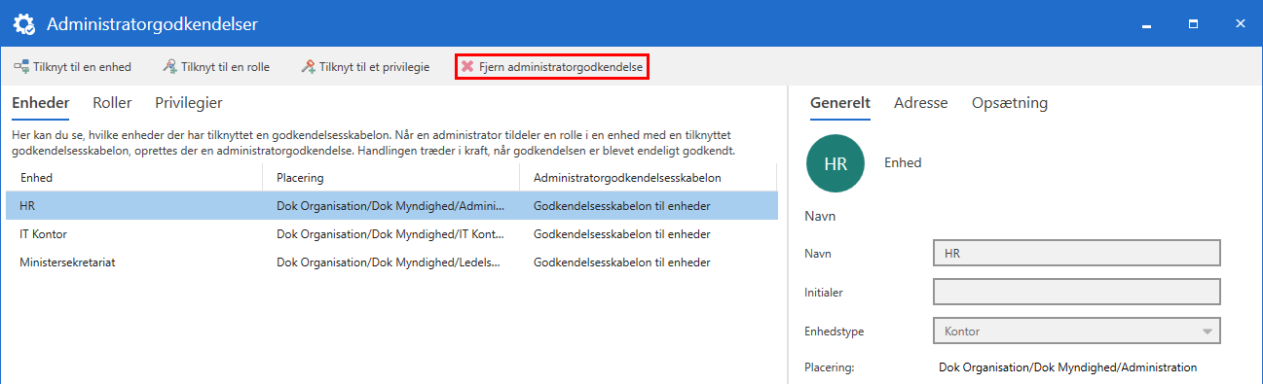1263x384 pixels.
Task: Click the unit icon of Tilknyt til en enhed
Action: [x=20, y=67]
